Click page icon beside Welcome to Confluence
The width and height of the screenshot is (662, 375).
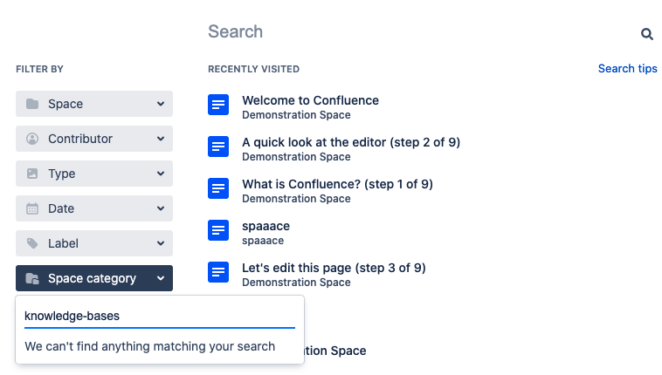click(218, 105)
